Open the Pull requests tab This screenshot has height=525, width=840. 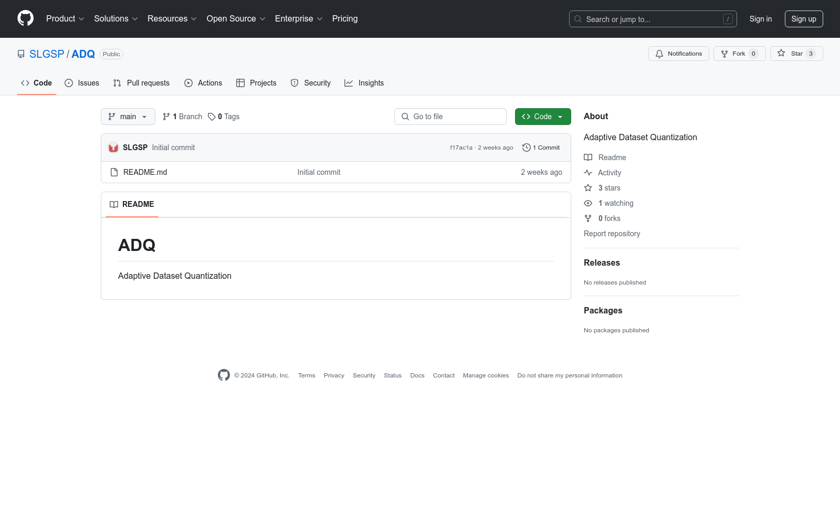pyautogui.click(x=141, y=83)
